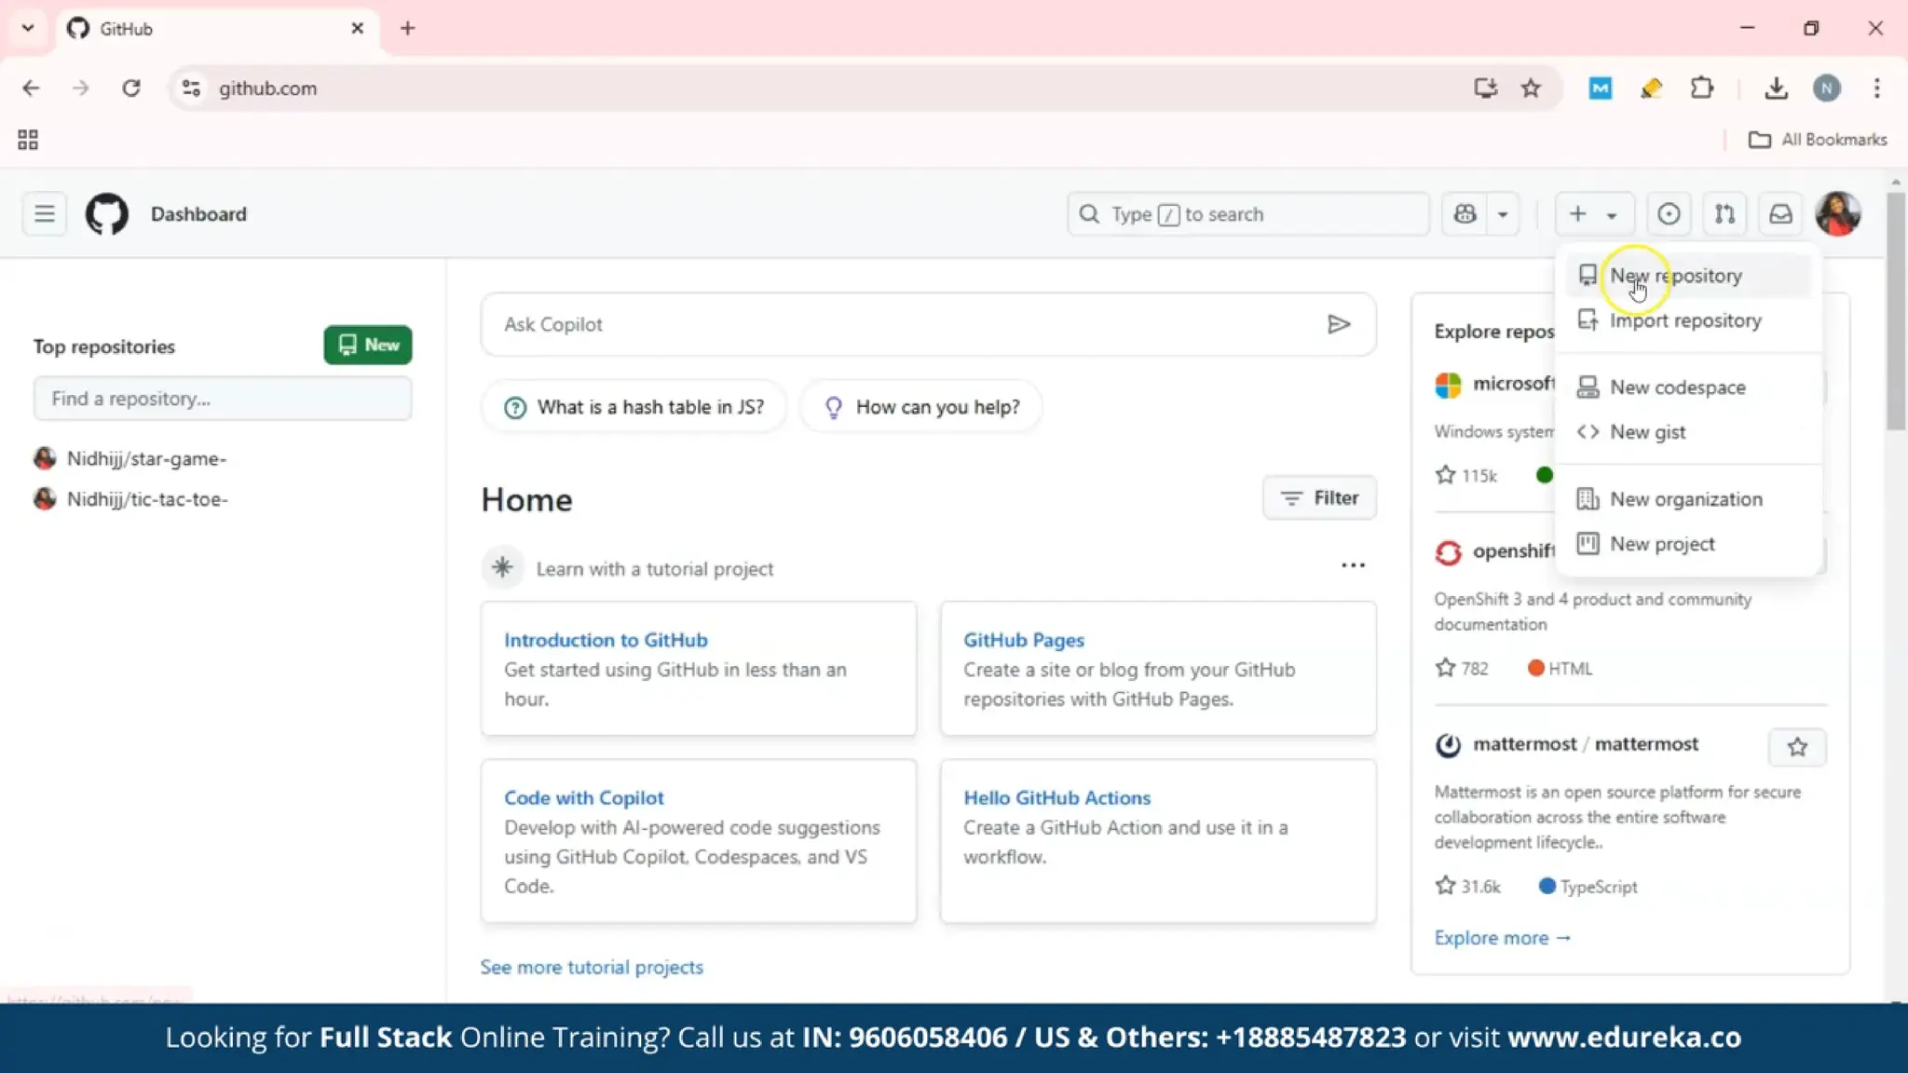1908x1073 pixels.
Task: Open browser Extensions puzzle icon
Action: tap(1701, 88)
